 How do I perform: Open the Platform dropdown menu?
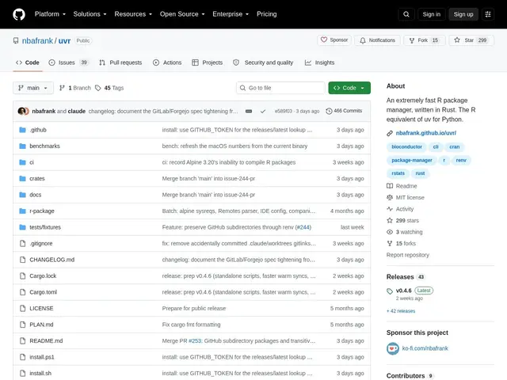click(x=50, y=14)
